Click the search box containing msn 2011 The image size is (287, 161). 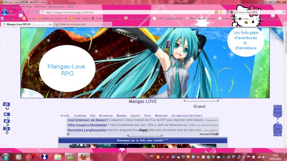click(258, 12)
